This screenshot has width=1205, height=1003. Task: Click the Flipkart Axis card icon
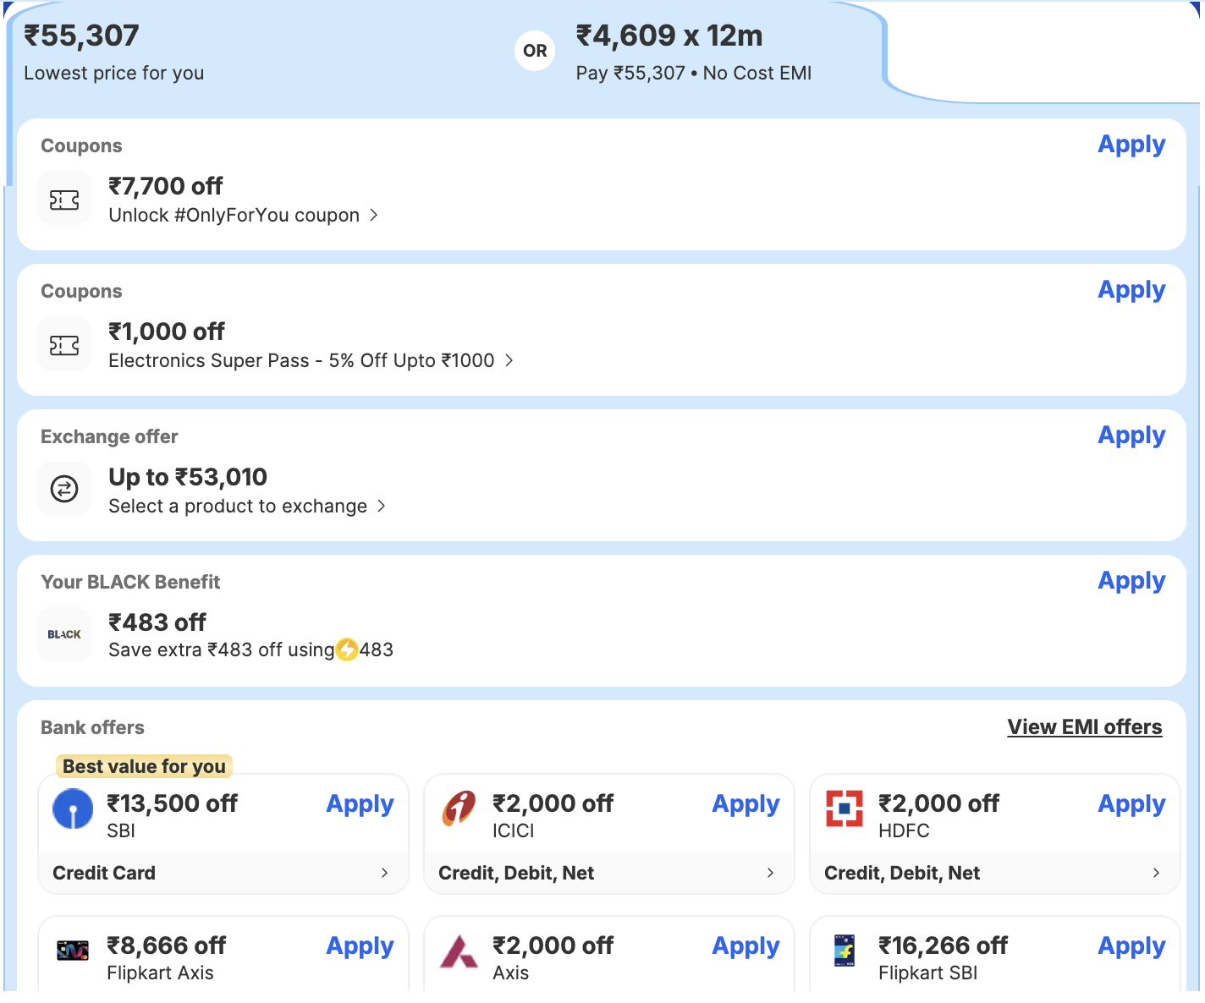tap(74, 950)
